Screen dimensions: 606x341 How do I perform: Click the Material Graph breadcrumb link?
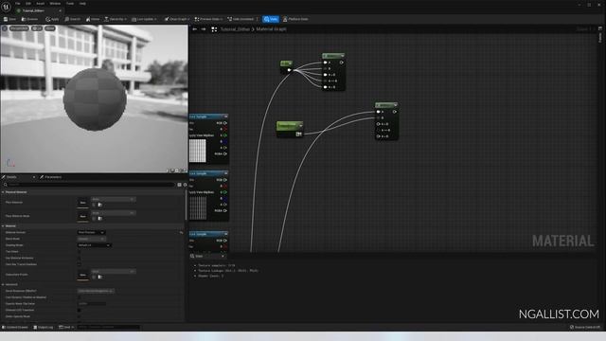(x=272, y=29)
